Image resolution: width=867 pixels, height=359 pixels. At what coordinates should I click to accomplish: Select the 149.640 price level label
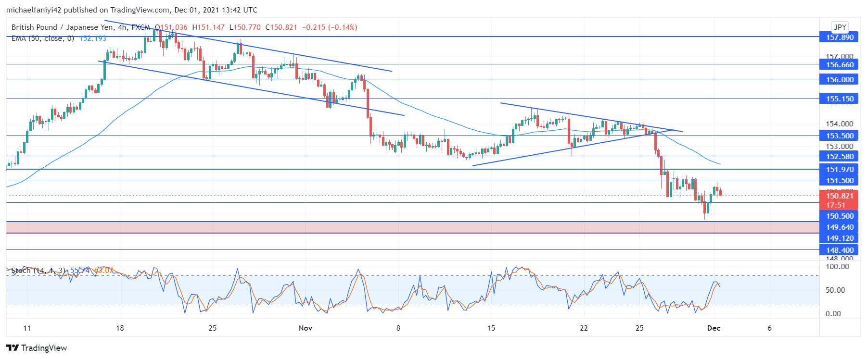[x=839, y=227]
